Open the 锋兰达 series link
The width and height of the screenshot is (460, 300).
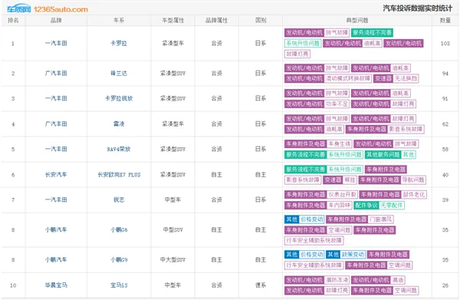click(x=119, y=73)
